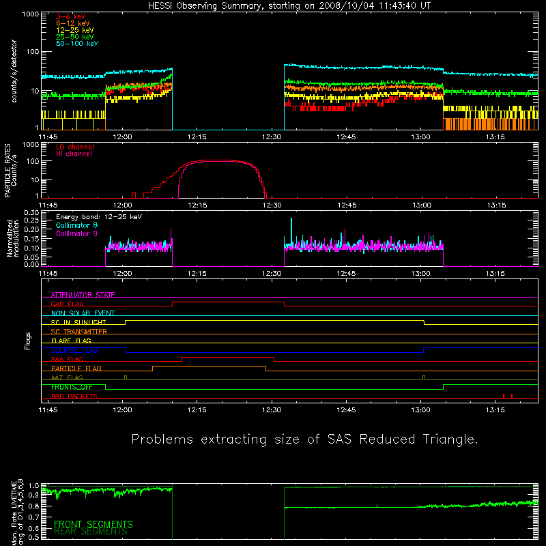Click the vertical 'Flags' axis label
The image size is (546, 546).
(x=27, y=341)
